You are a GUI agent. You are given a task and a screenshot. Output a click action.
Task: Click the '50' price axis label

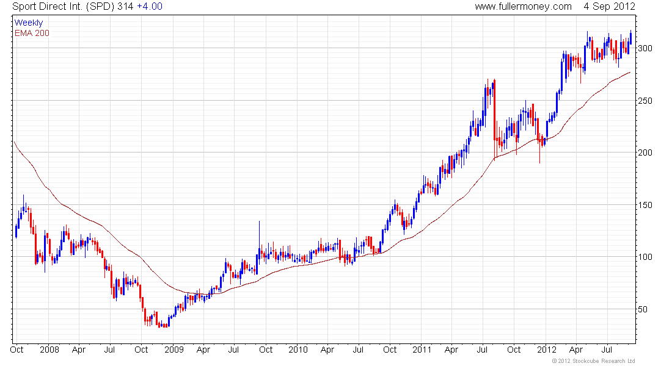pos(643,309)
